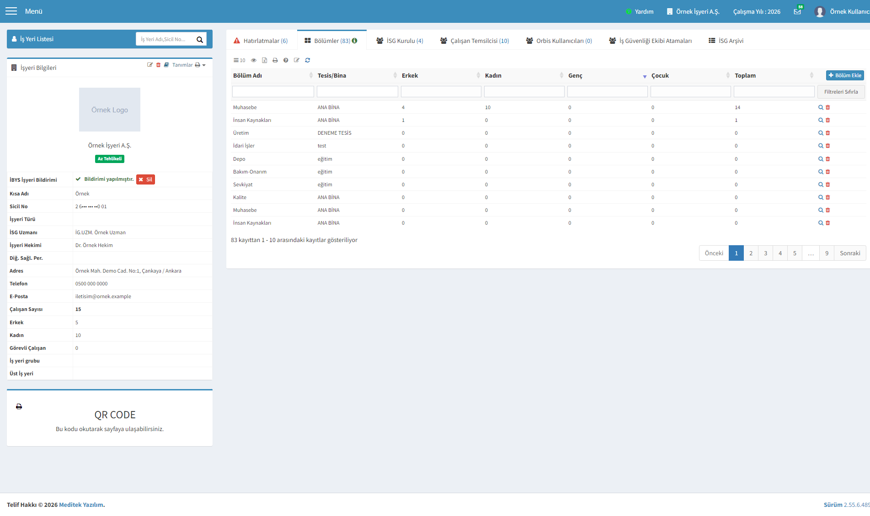Toggle column visibility eye icon
The width and height of the screenshot is (870, 516).
254,60
